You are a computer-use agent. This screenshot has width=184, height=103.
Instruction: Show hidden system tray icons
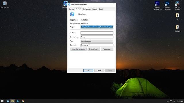click(x=168, y=101)
